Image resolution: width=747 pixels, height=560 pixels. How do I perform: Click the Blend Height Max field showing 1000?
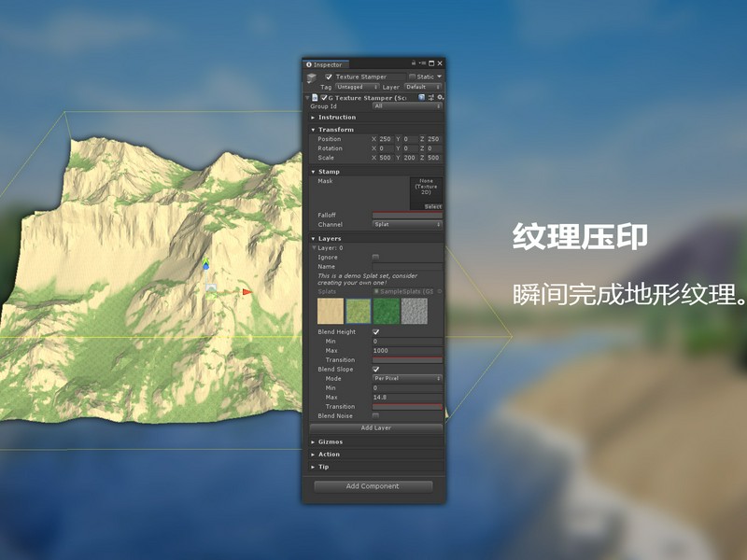(407, 351)
